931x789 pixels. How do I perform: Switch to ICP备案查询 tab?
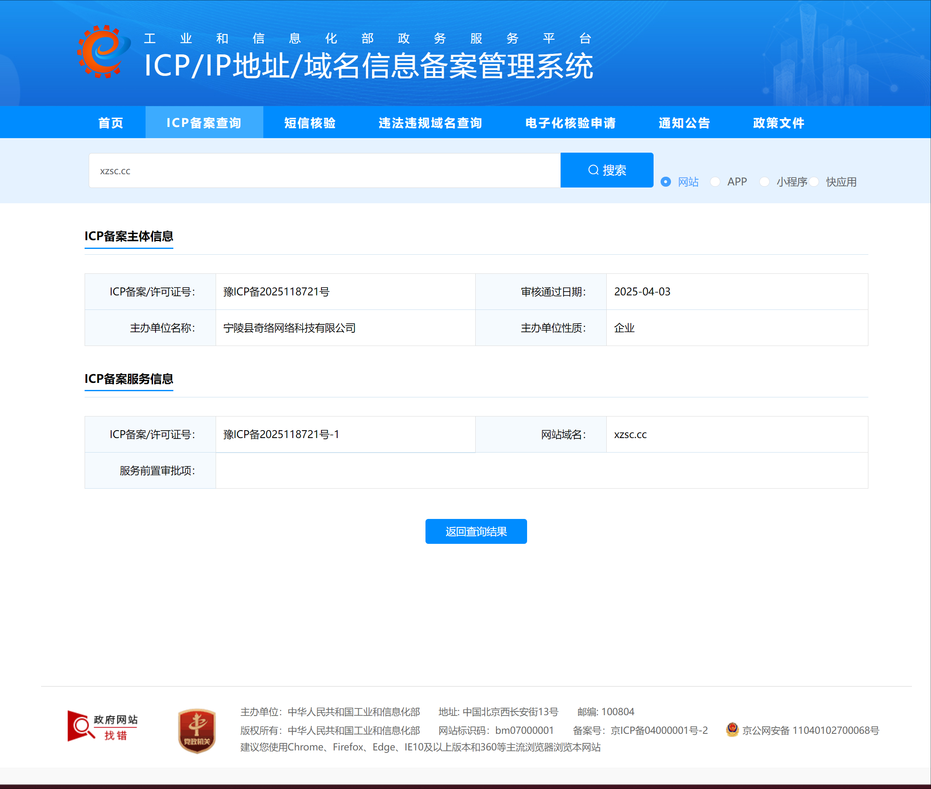(204, 122)
